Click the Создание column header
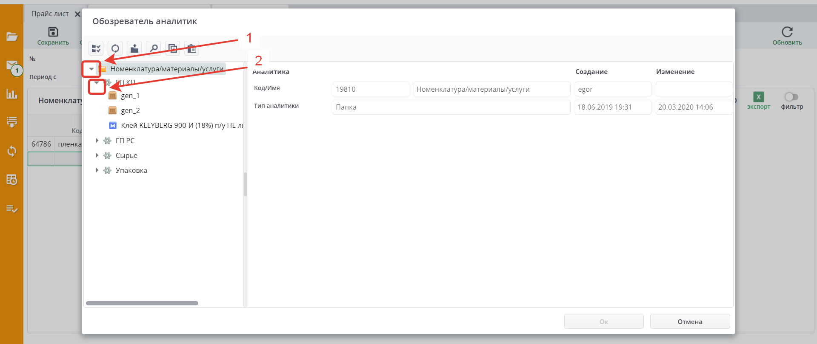The width and height of the screenshot is (817, 344). pos(591,72)
